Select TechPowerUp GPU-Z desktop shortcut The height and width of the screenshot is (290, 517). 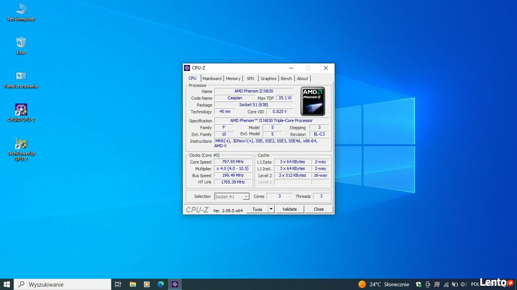[21, 149]
